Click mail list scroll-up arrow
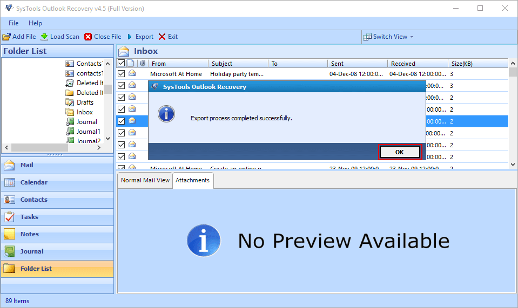The width and height of the screenshot is (518, 308). (513, 63)
